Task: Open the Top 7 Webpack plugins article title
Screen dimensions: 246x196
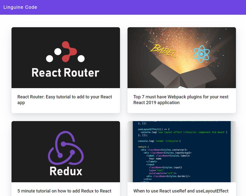Action: tap(181, 100)
